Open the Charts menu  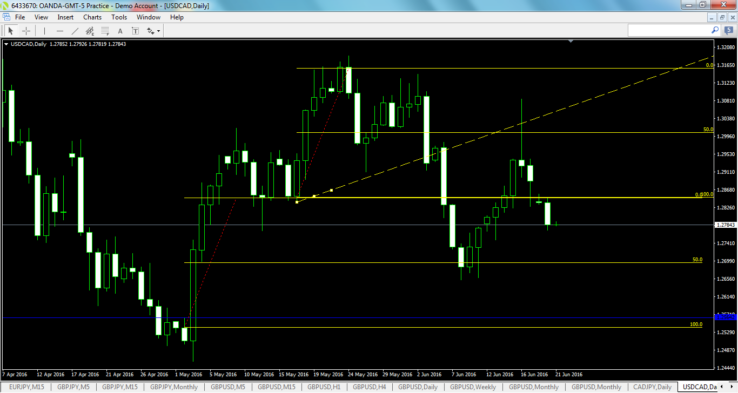point(92,17)
